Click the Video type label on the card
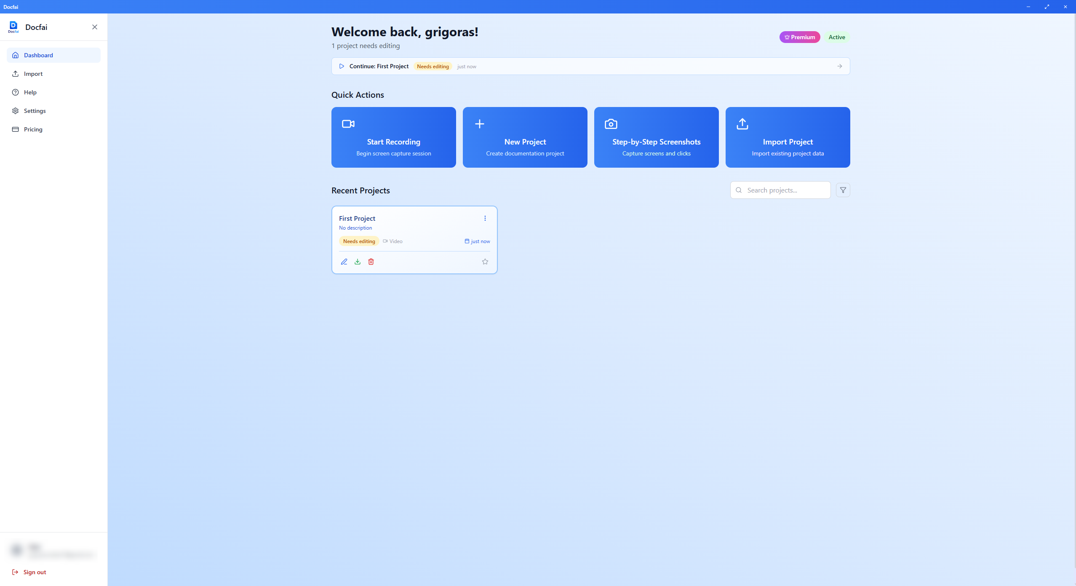1076x586 pixels. [392, 241]
